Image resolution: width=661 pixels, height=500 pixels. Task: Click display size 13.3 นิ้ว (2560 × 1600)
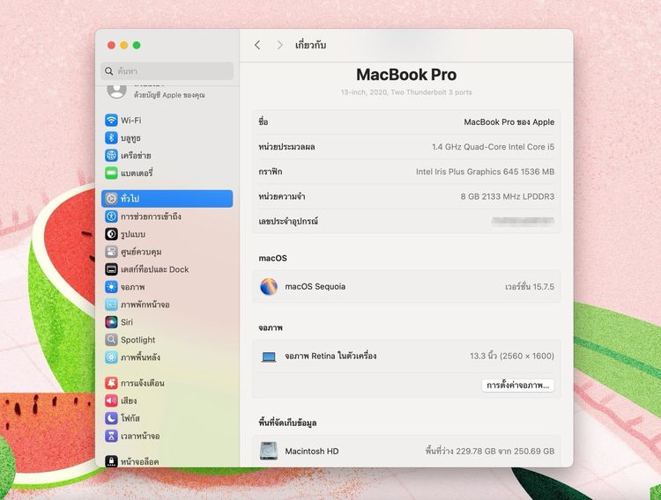tap(512, 356)
